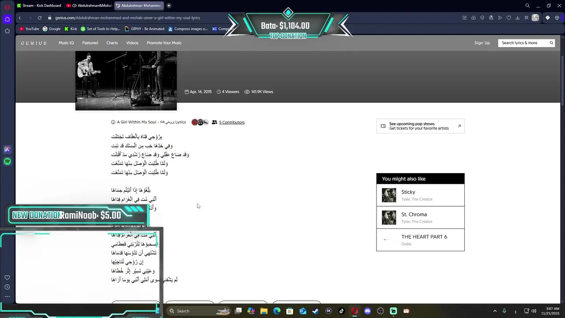The width and height of the screenshot is (565, 318).
Task: Click the heart icon in Opera sidebar
Action: pyautogui.click(x=7, y=277)
